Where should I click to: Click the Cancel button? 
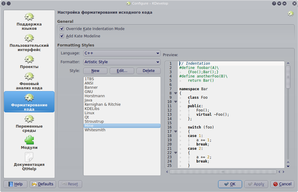282,184
